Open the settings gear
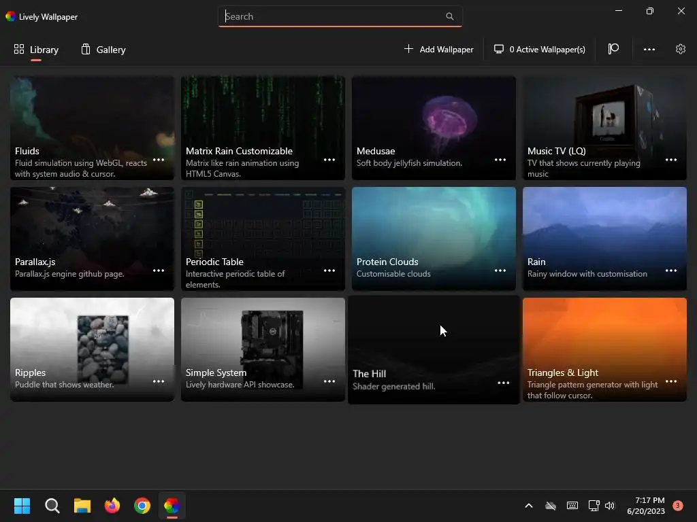Screen dimensions: 697x522 680,49
